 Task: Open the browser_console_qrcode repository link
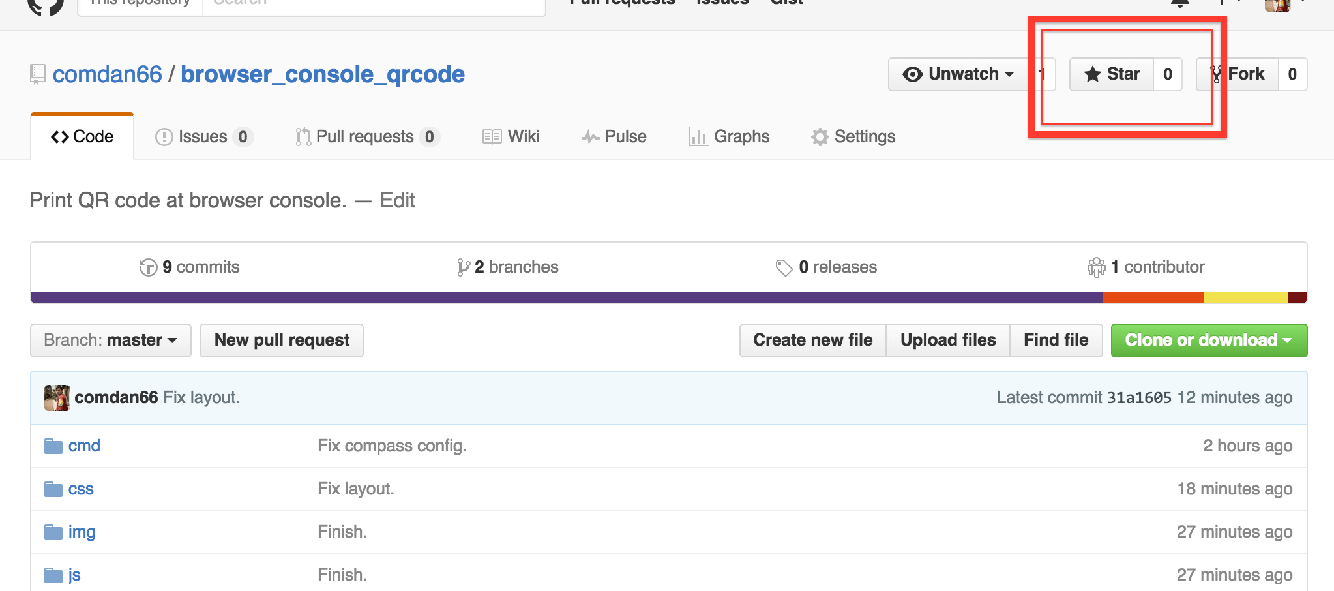[x=323, y=74]
